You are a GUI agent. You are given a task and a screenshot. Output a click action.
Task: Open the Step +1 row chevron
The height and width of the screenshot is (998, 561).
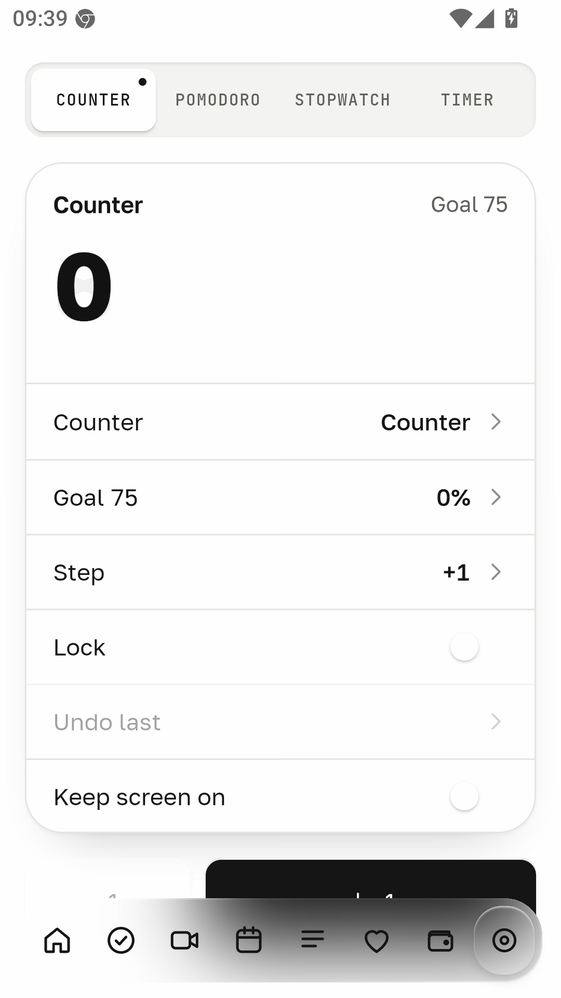496,572
